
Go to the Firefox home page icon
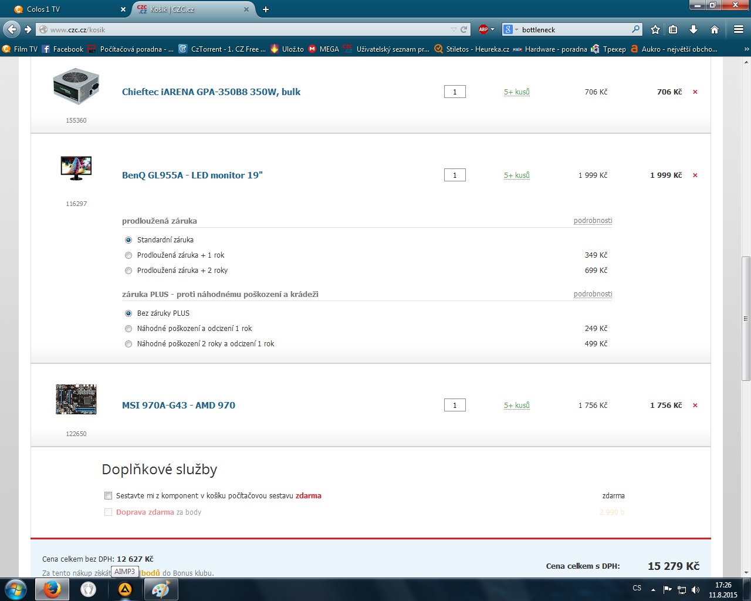tap(715, 29)
